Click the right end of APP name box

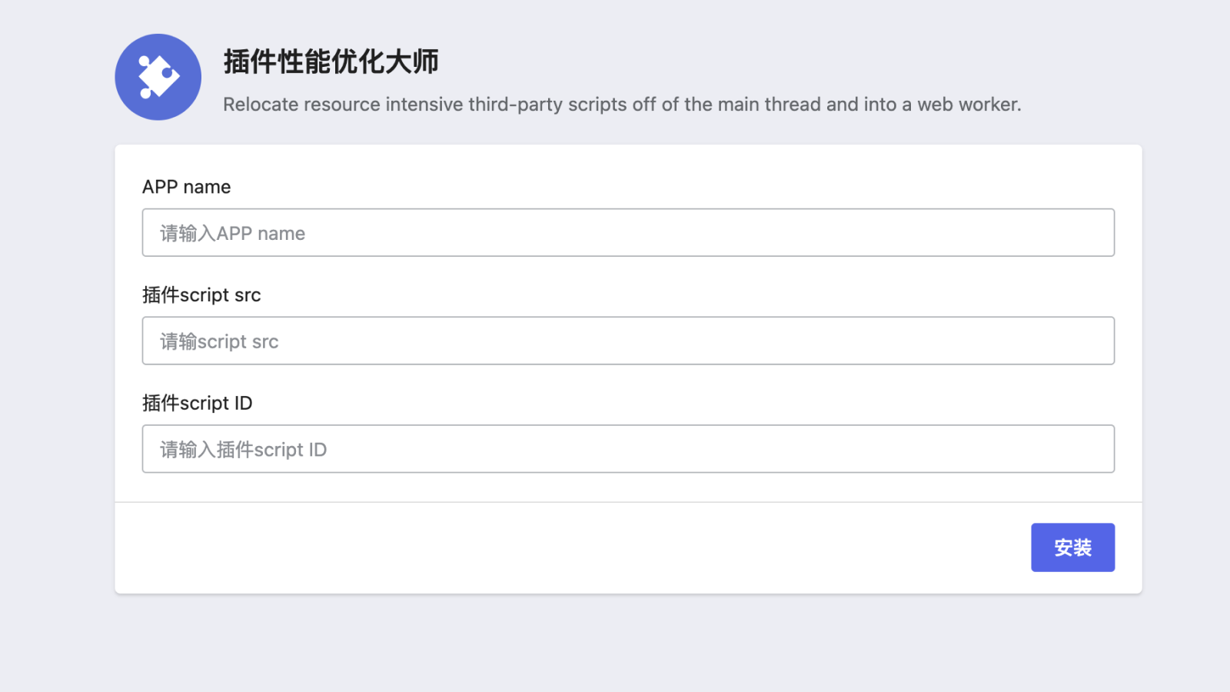(1092, 232)
